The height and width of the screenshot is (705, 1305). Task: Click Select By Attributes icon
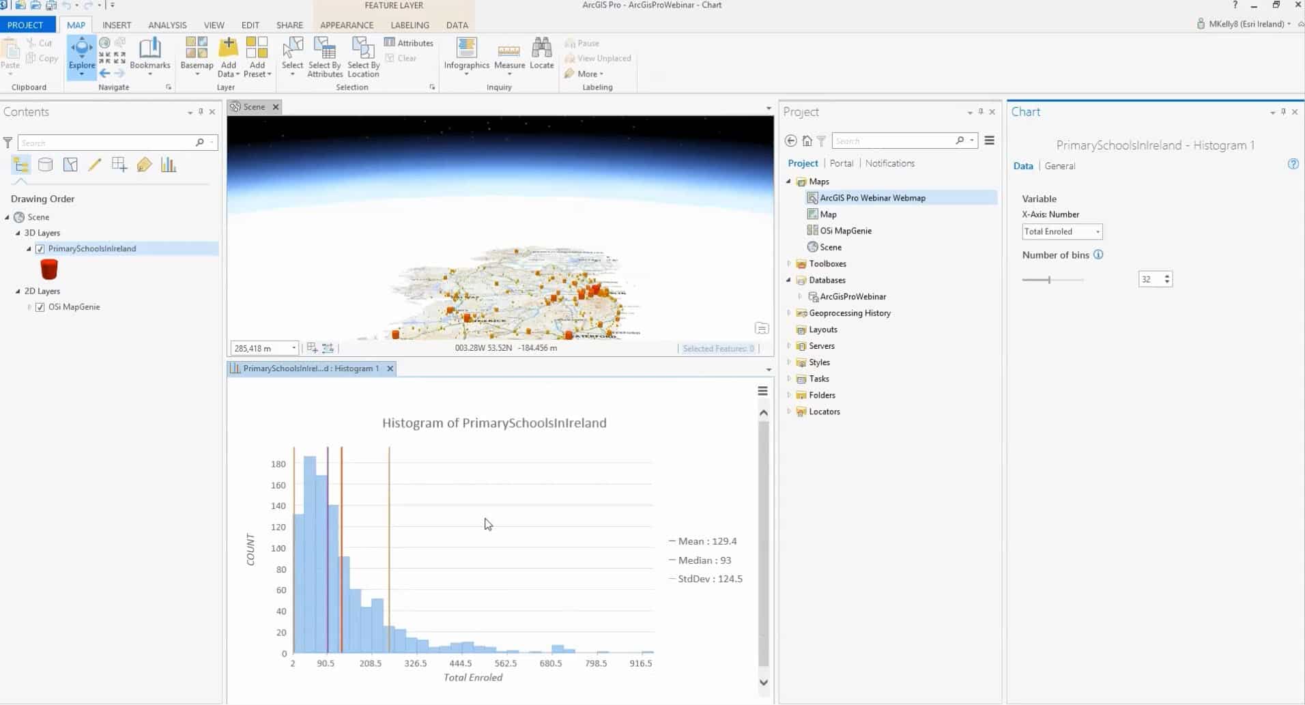[x=324, y=49]
